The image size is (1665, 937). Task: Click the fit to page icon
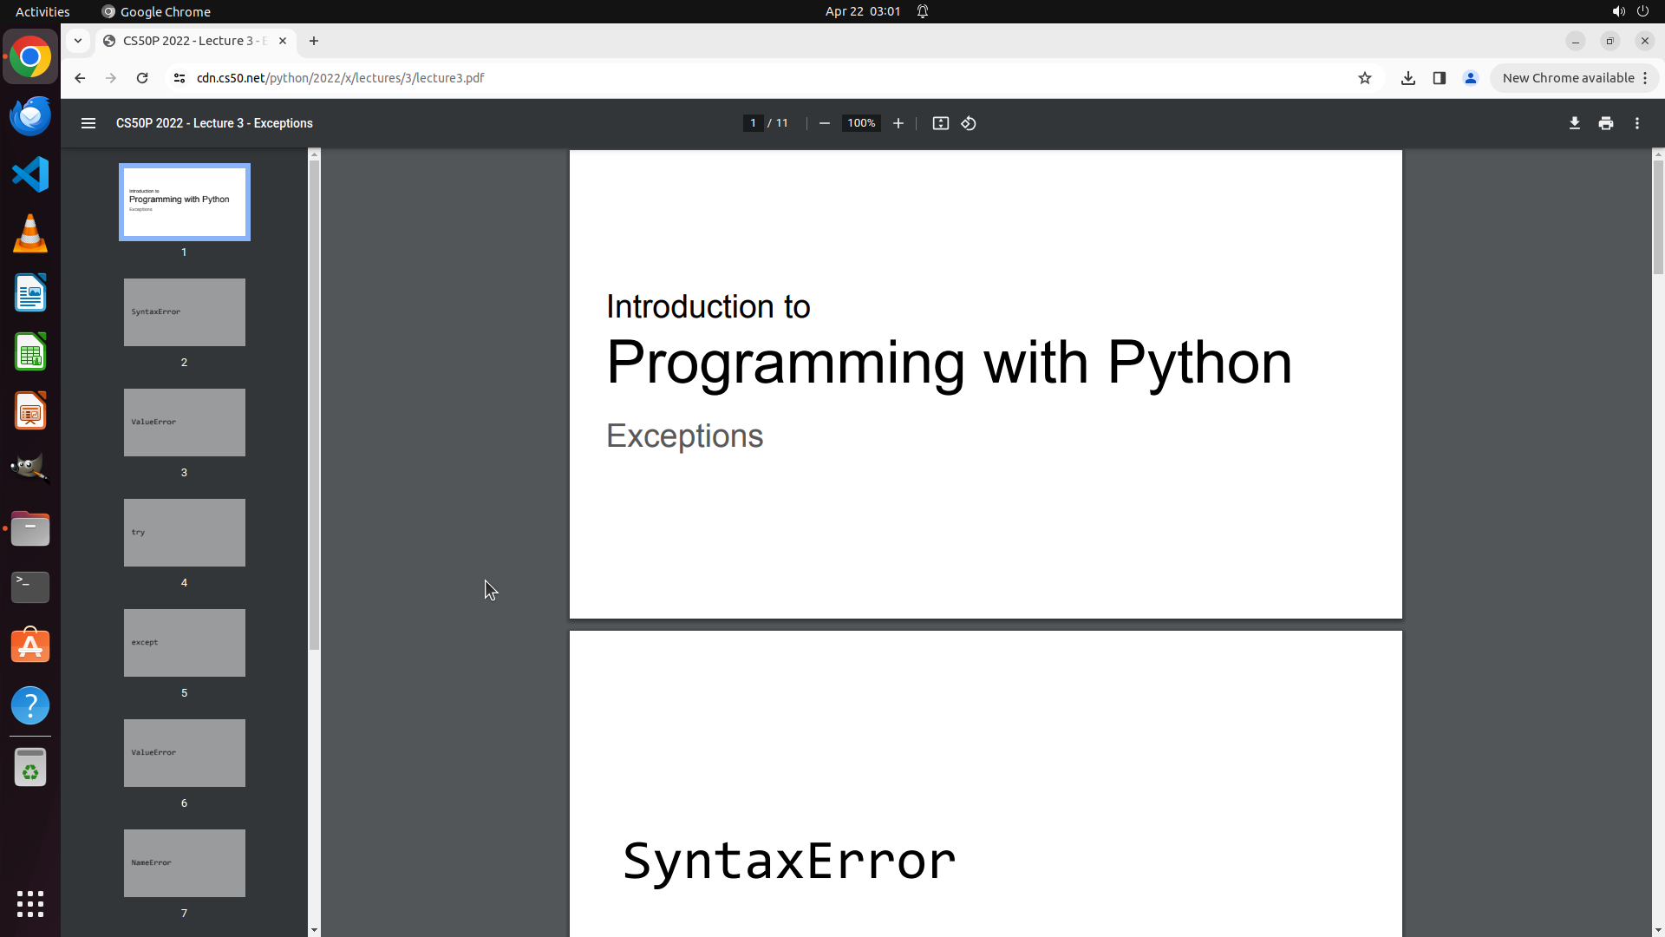pos(940,123)
